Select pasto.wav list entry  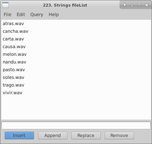tap(76, 69)
